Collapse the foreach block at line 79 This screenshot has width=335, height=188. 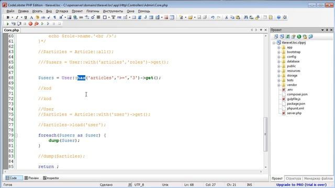tap(16, 135)
